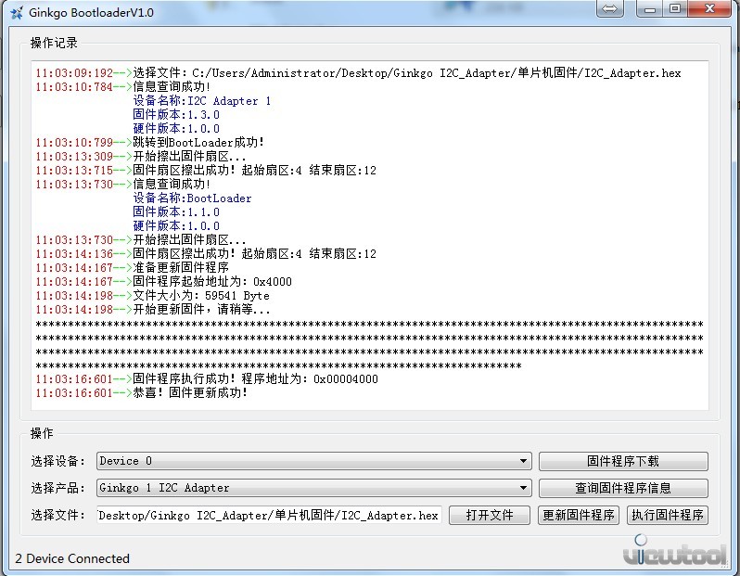Click the Ginkgo Bootloader app icon in title bar
This screenshot has height=576, width=740.
click(x=17, y=13)
